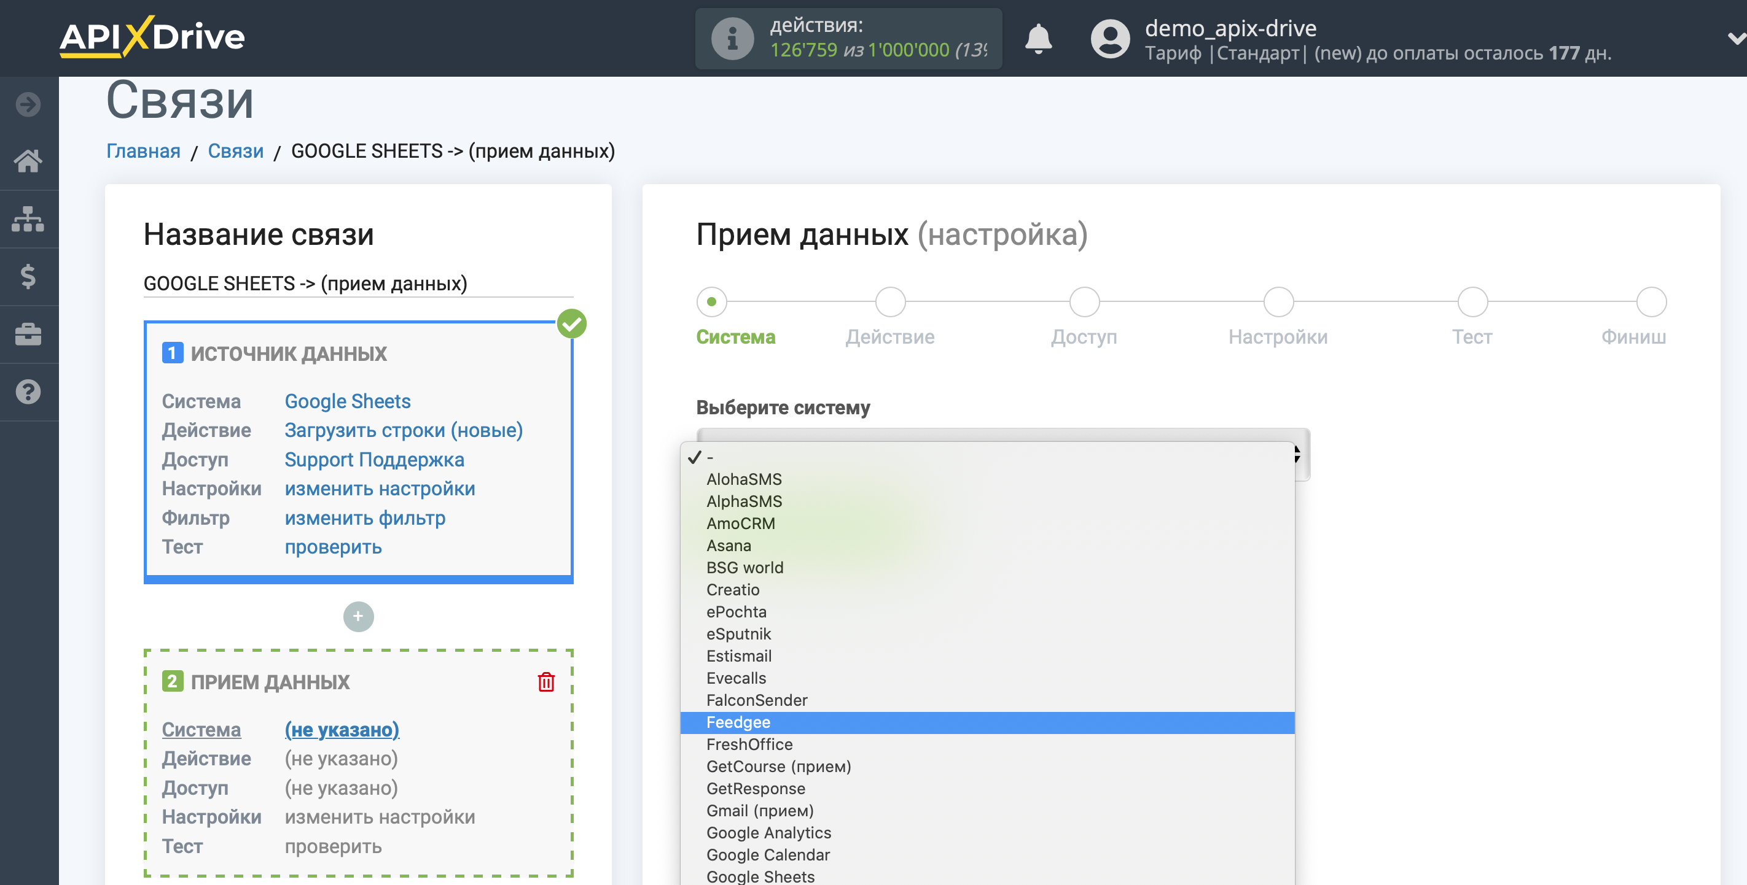
Task: Open the help question mark icon
Action: [x=28, y=392]
